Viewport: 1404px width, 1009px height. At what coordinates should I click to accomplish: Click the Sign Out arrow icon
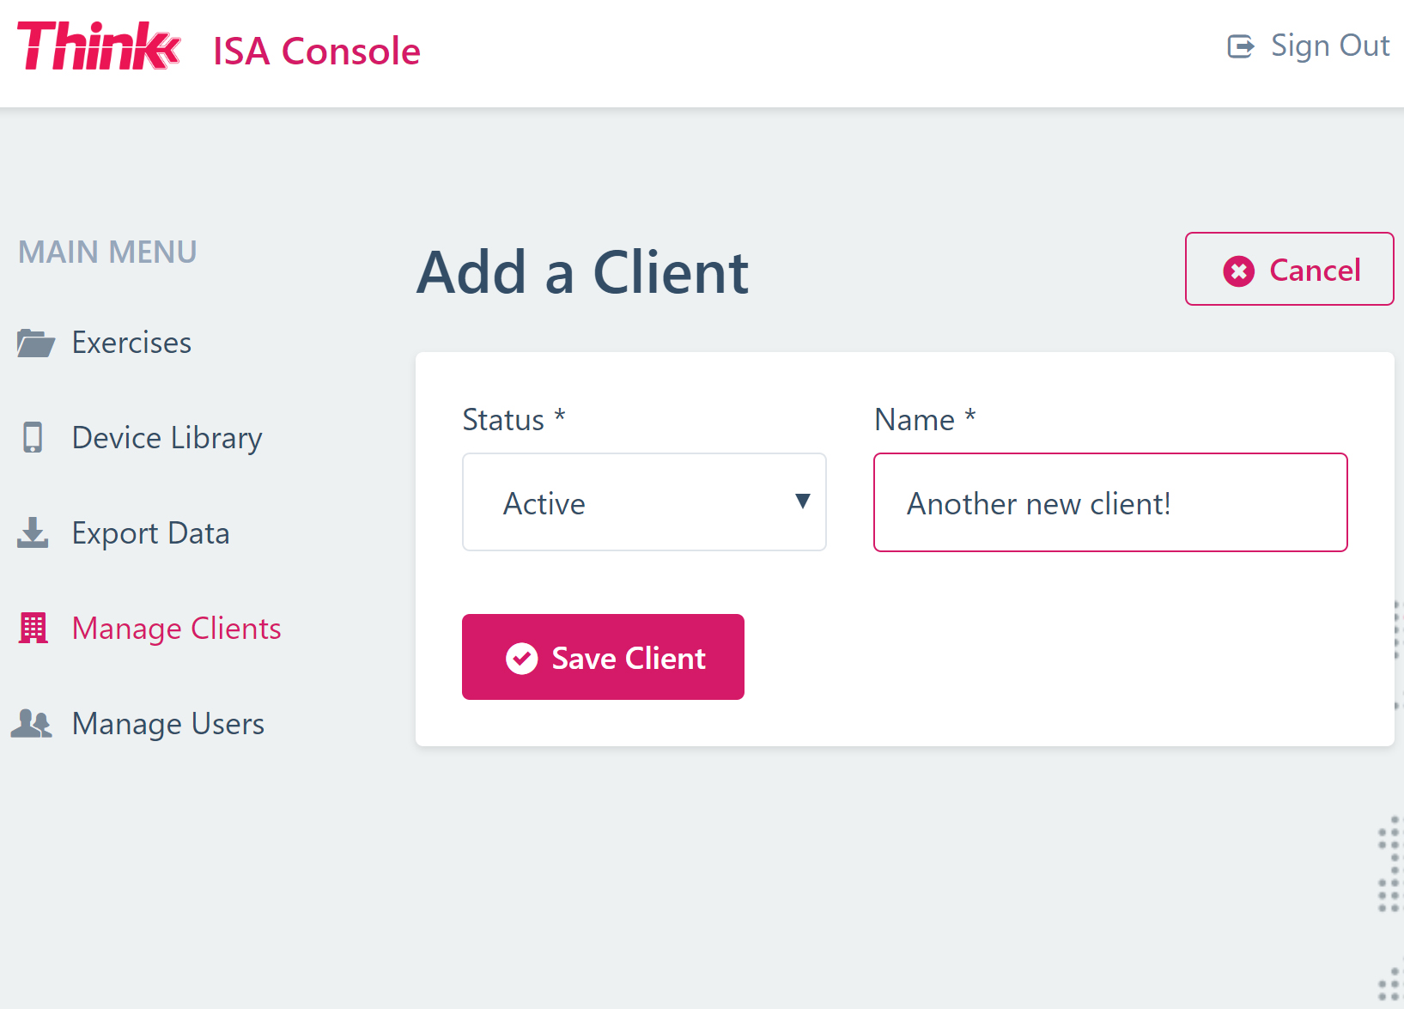(1241, 47)
